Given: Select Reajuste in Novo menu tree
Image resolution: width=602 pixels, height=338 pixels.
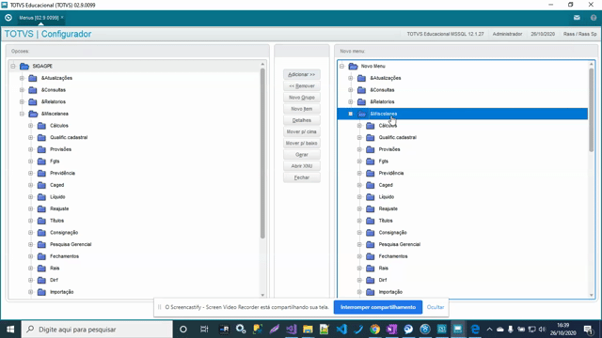Looking at the screenshot, I should 388,208.
